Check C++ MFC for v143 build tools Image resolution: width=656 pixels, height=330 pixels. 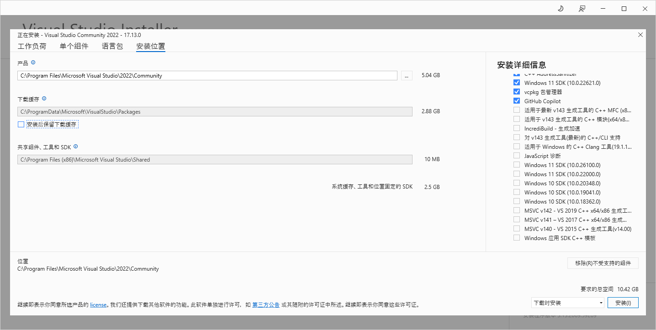coord(517,110)
